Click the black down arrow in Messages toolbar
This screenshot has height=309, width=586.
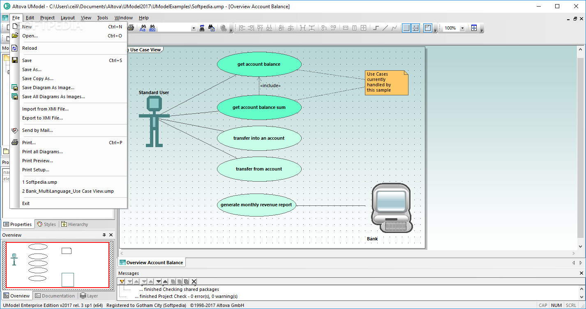(159, 281)
